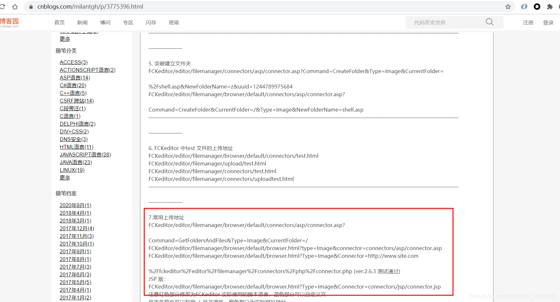
Task: Open category JAVASCRIPT语言(28)
Action: pyautogui.click(x=85, y=155)
